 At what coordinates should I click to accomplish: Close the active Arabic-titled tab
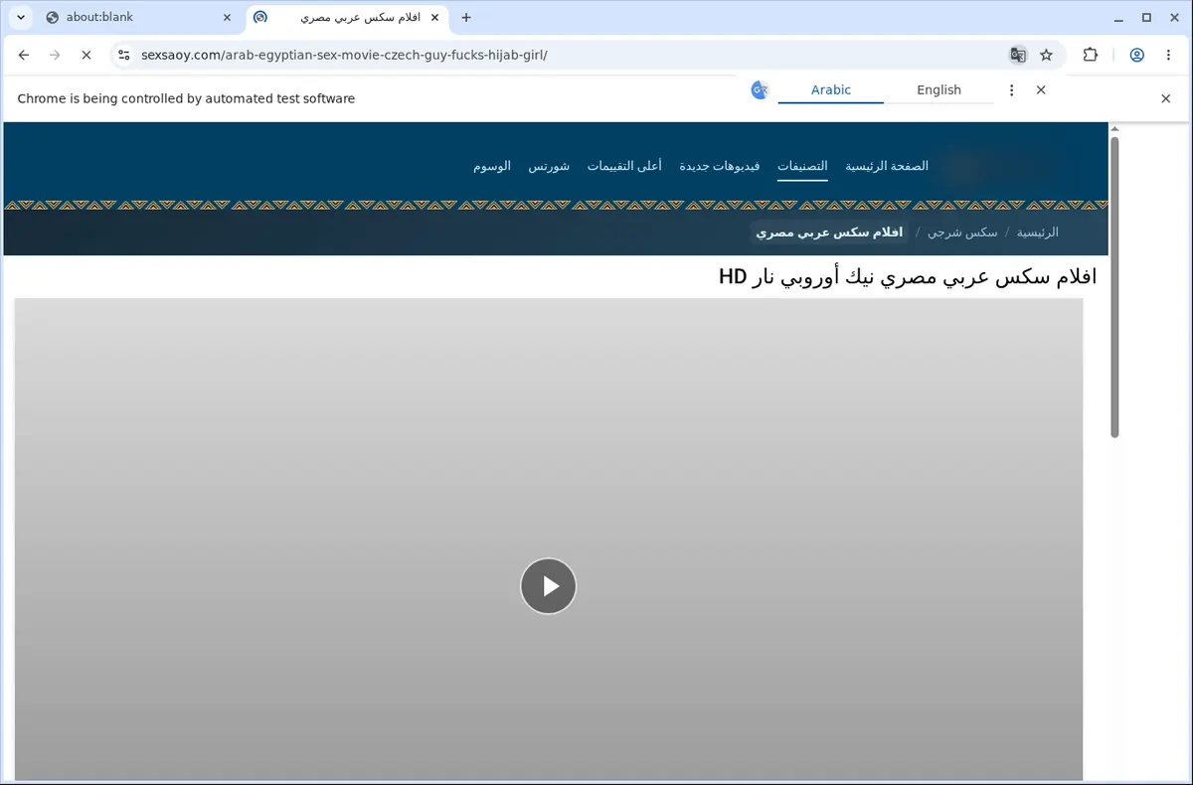click(433, 17)
